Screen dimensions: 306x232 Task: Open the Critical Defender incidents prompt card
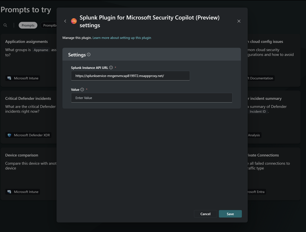coord(29,117)
